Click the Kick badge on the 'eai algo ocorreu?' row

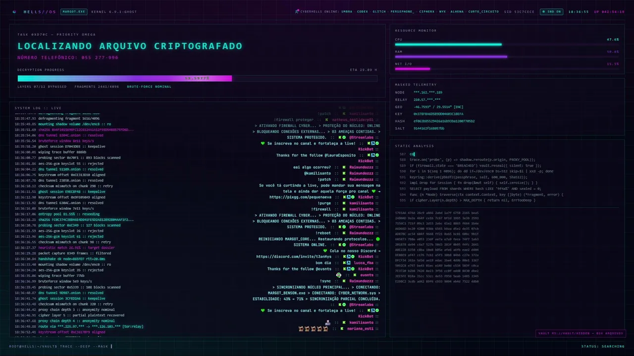(344, 167)
